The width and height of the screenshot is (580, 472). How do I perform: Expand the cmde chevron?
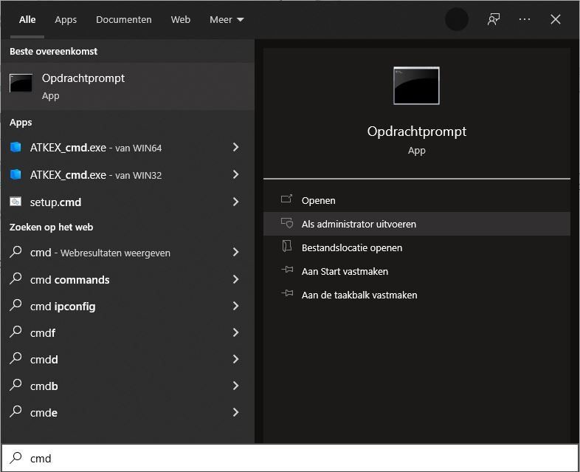coord(235,413)
